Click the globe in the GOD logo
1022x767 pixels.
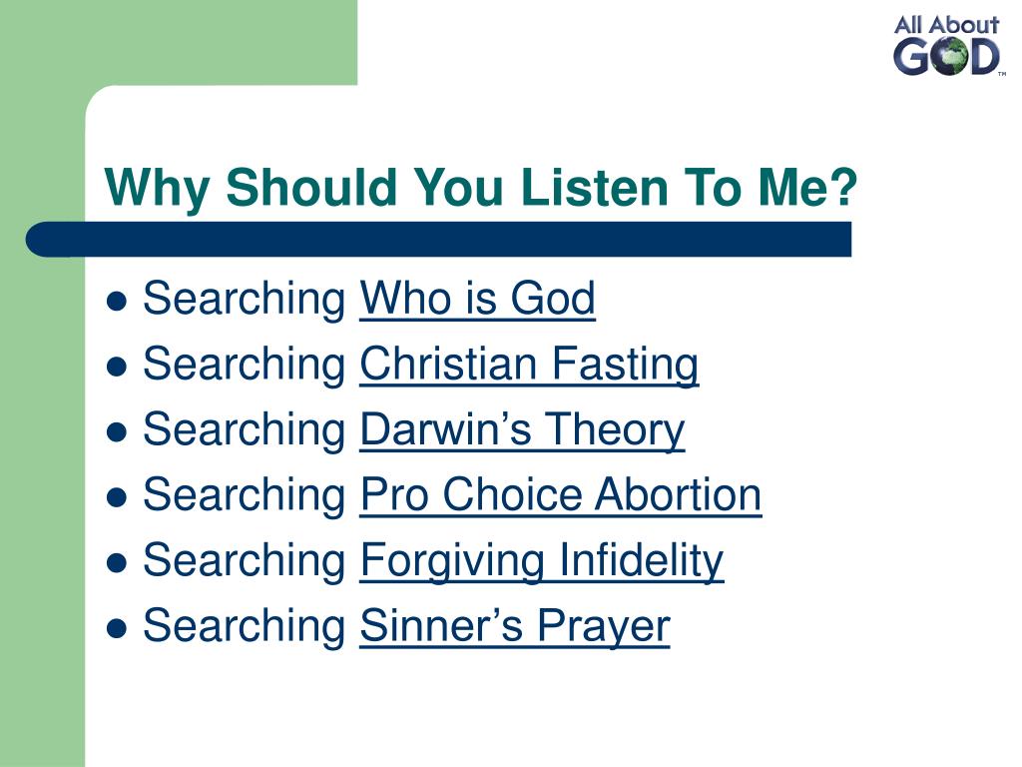(948, 57)
